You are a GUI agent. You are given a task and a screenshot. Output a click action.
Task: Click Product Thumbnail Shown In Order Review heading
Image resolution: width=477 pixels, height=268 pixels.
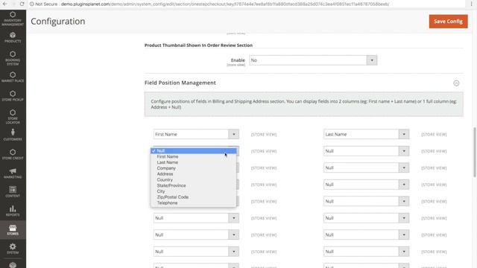(x=198, y=45)
